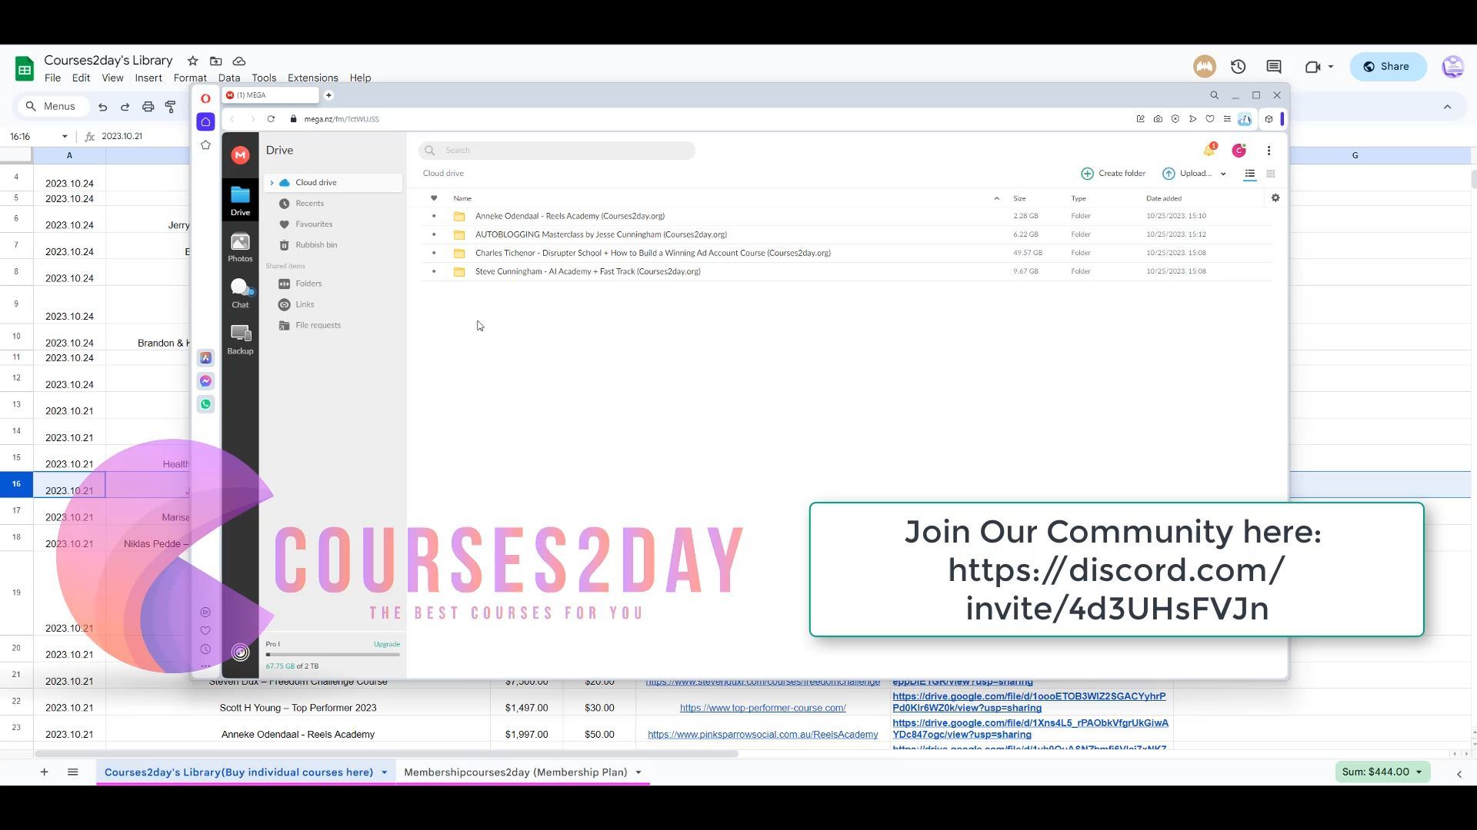The image size is (1477, 830).
Task: Switch to grid view in MEGA
Action: 1271,174
